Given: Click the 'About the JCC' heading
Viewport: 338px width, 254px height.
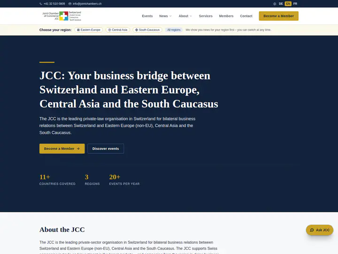Looking at the screenshot, I should pos(62,230).
